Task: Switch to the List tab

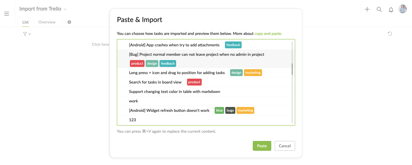Action: click(26, 22)
